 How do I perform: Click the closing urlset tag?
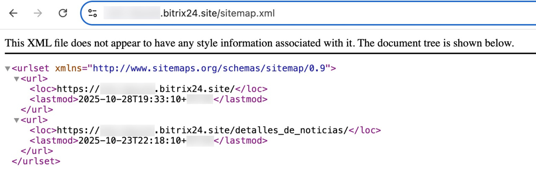(36, 161)
